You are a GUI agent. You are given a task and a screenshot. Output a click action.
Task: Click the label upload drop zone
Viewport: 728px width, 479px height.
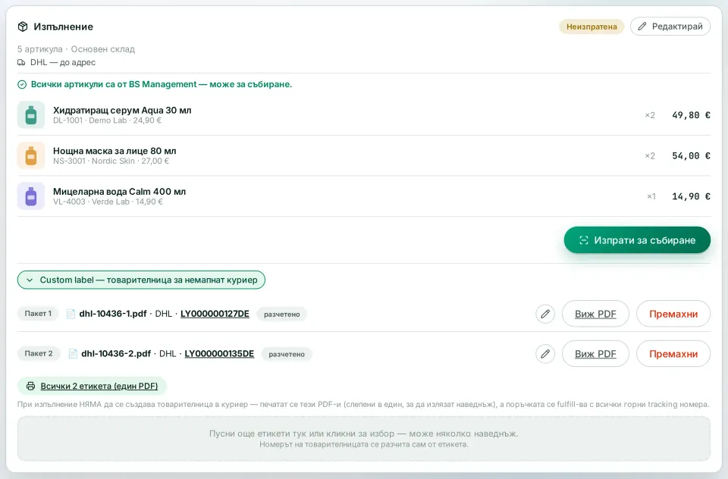(x=364, y=439)
